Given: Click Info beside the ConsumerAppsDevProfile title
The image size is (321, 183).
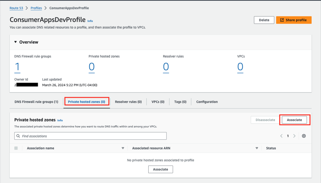Looking at the screenshot, I should 90,21.
